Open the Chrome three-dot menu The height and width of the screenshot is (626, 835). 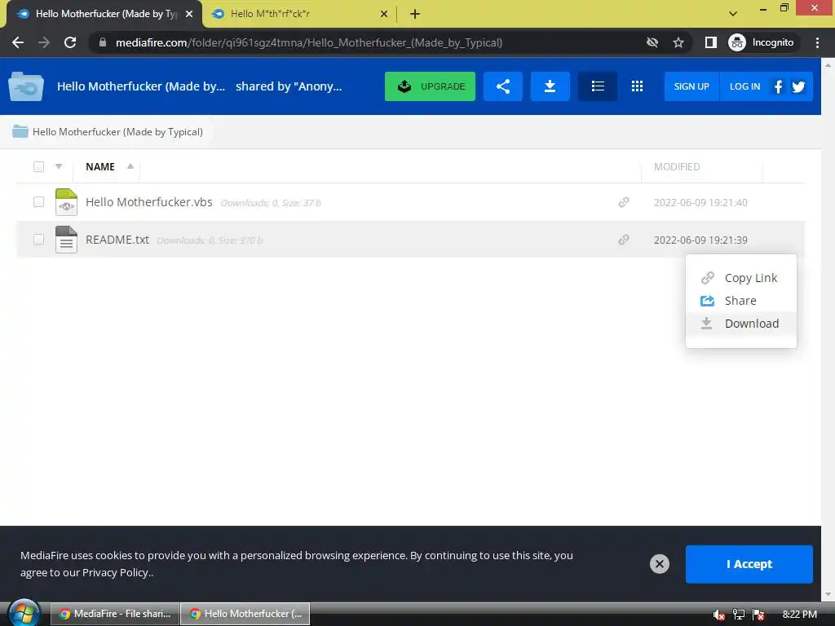pyautogui.click(x=817, y=42)
